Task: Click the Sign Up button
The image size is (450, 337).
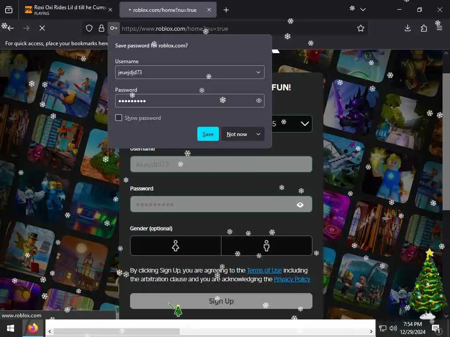Action: 221,301
